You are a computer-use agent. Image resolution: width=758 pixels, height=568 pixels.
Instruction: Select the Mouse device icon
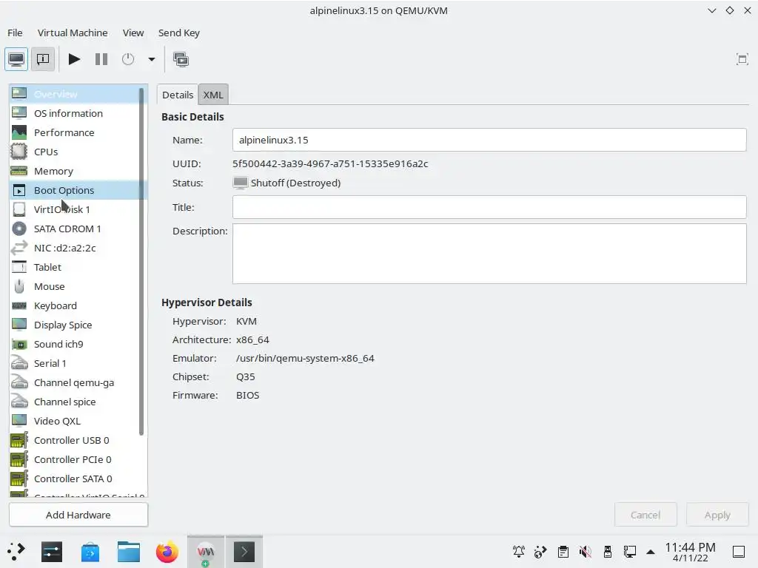19,286
